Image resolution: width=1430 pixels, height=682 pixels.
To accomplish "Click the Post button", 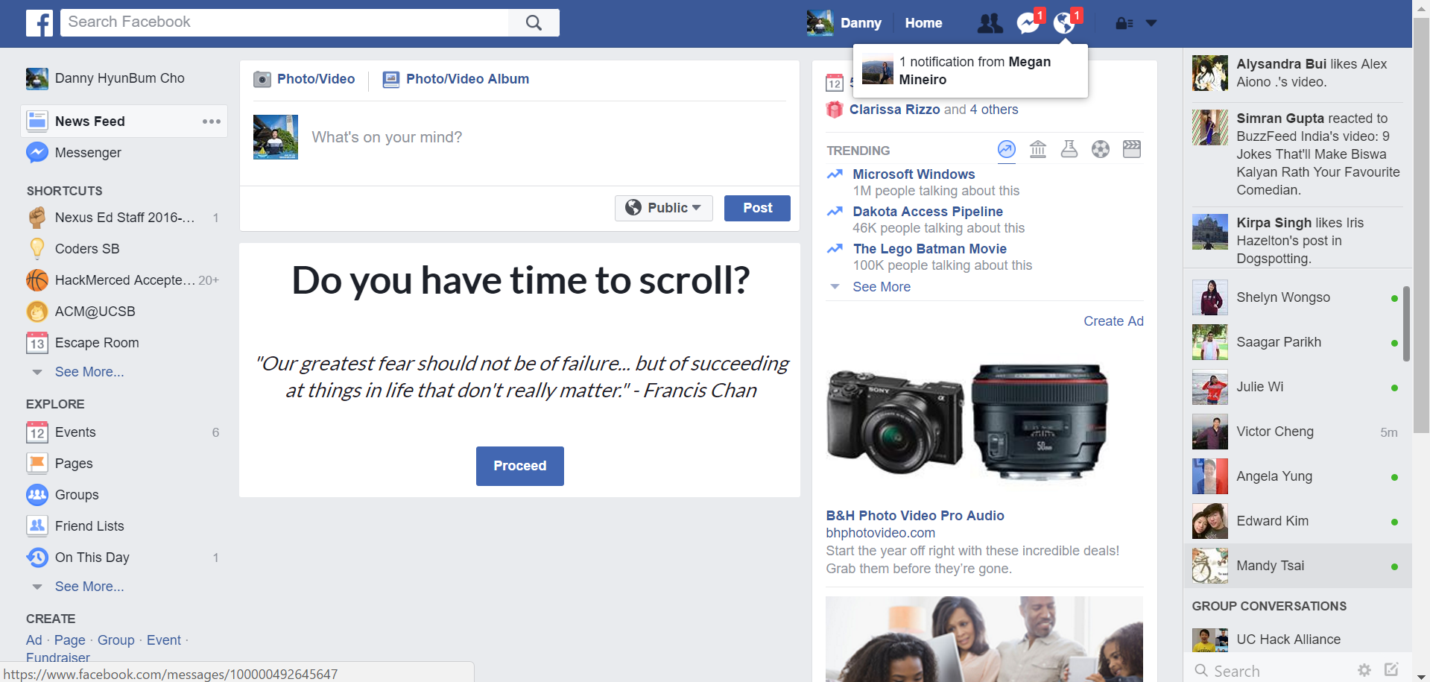I will tap(757, 208).
